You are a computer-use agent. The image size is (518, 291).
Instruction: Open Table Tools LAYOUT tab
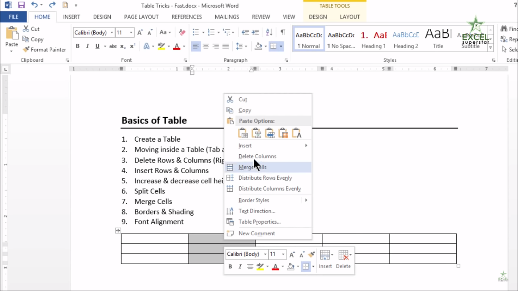click(350, 17)
